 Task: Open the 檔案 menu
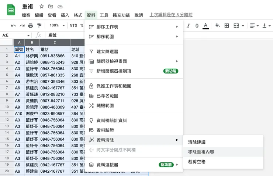(x=26, y=15)
